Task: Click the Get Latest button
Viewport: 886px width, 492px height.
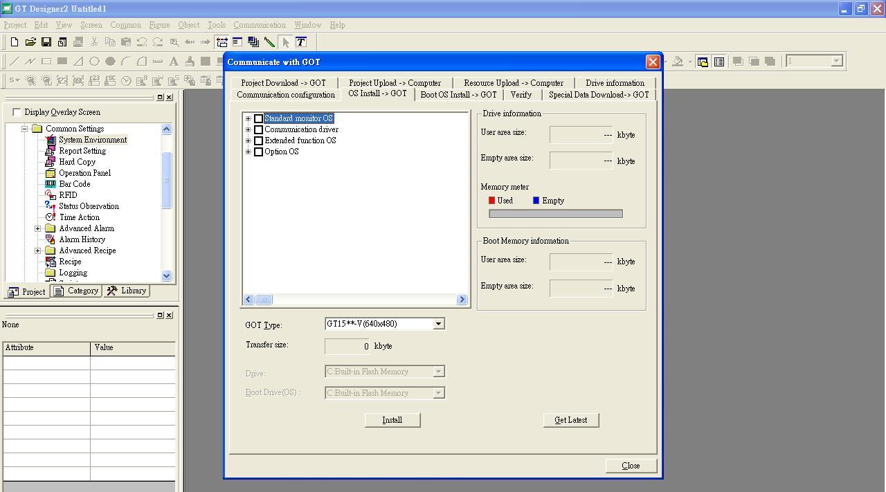Action: pyautogui.click(x=570, y=420)
